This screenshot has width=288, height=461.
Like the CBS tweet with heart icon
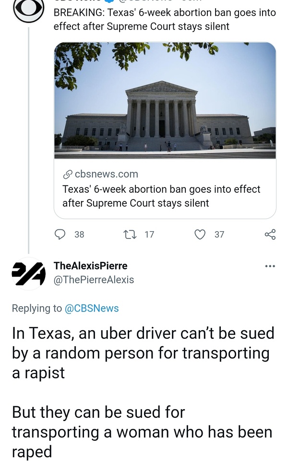click(200, 234)
